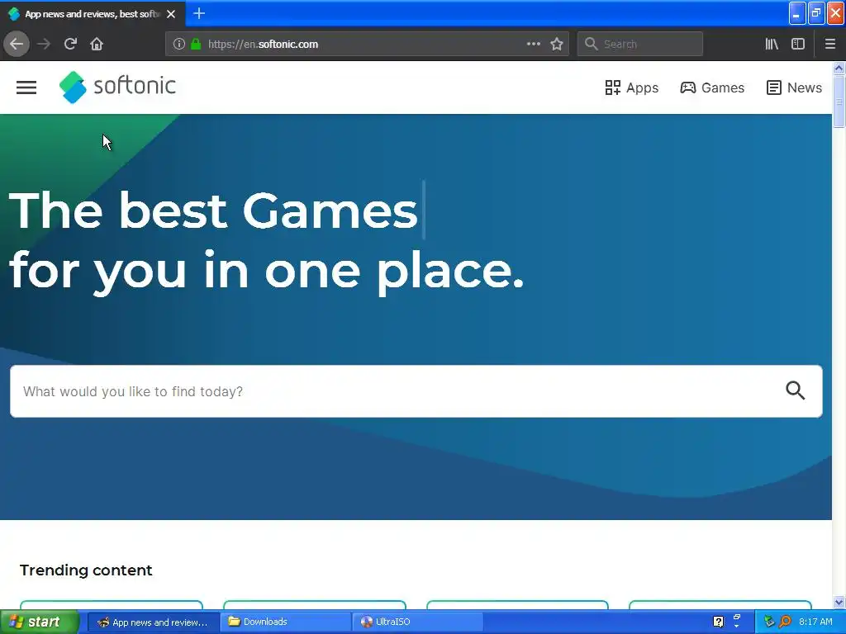The image size is (846, 634).
Task: Click the page vertical scrollbar thumb
Action: click(x=839, y=102)
